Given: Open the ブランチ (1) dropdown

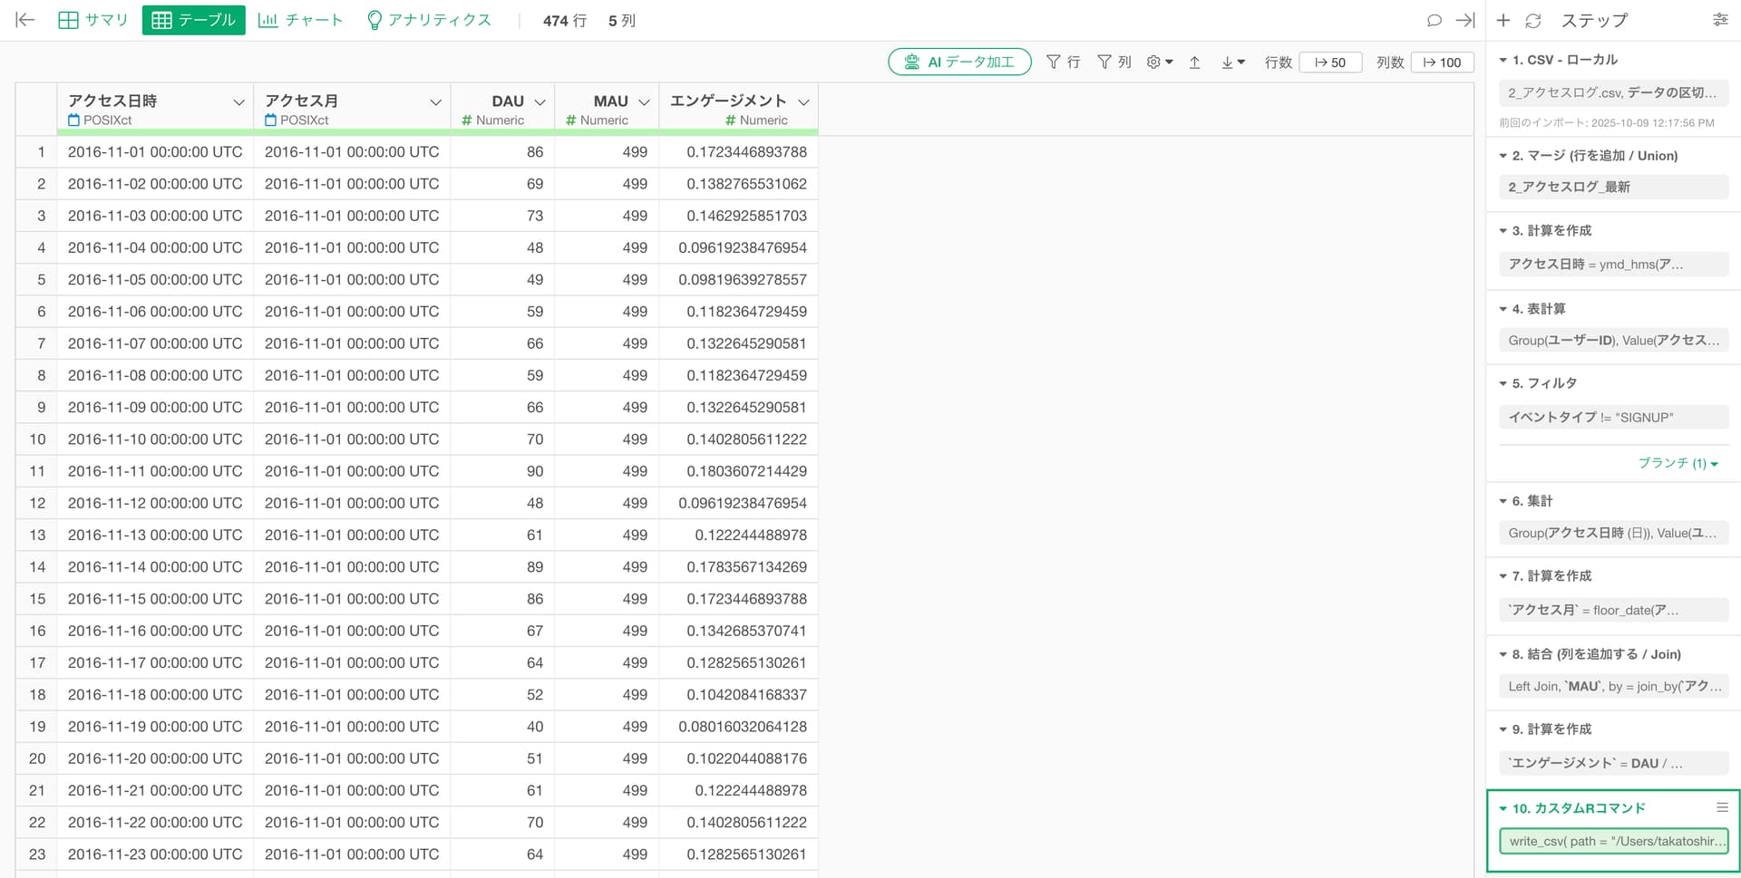Looking at the screenshot, I should pyautogui.click(x=1677, y=463).
